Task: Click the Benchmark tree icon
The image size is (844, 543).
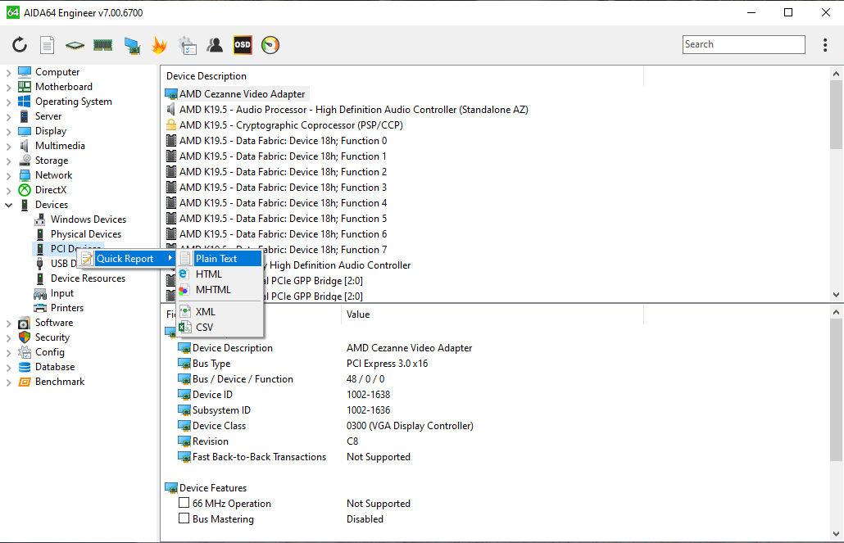Action: pos(25,382)
